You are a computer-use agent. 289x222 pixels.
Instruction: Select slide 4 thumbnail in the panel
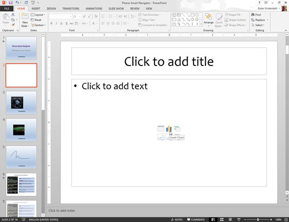[x=21, y=130]
